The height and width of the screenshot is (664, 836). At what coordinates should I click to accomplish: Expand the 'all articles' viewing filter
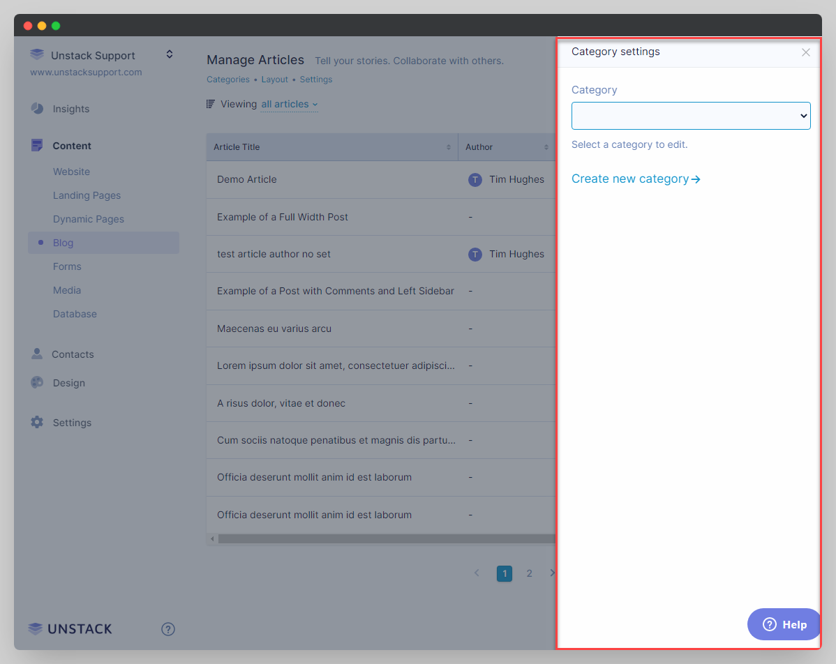289,104
